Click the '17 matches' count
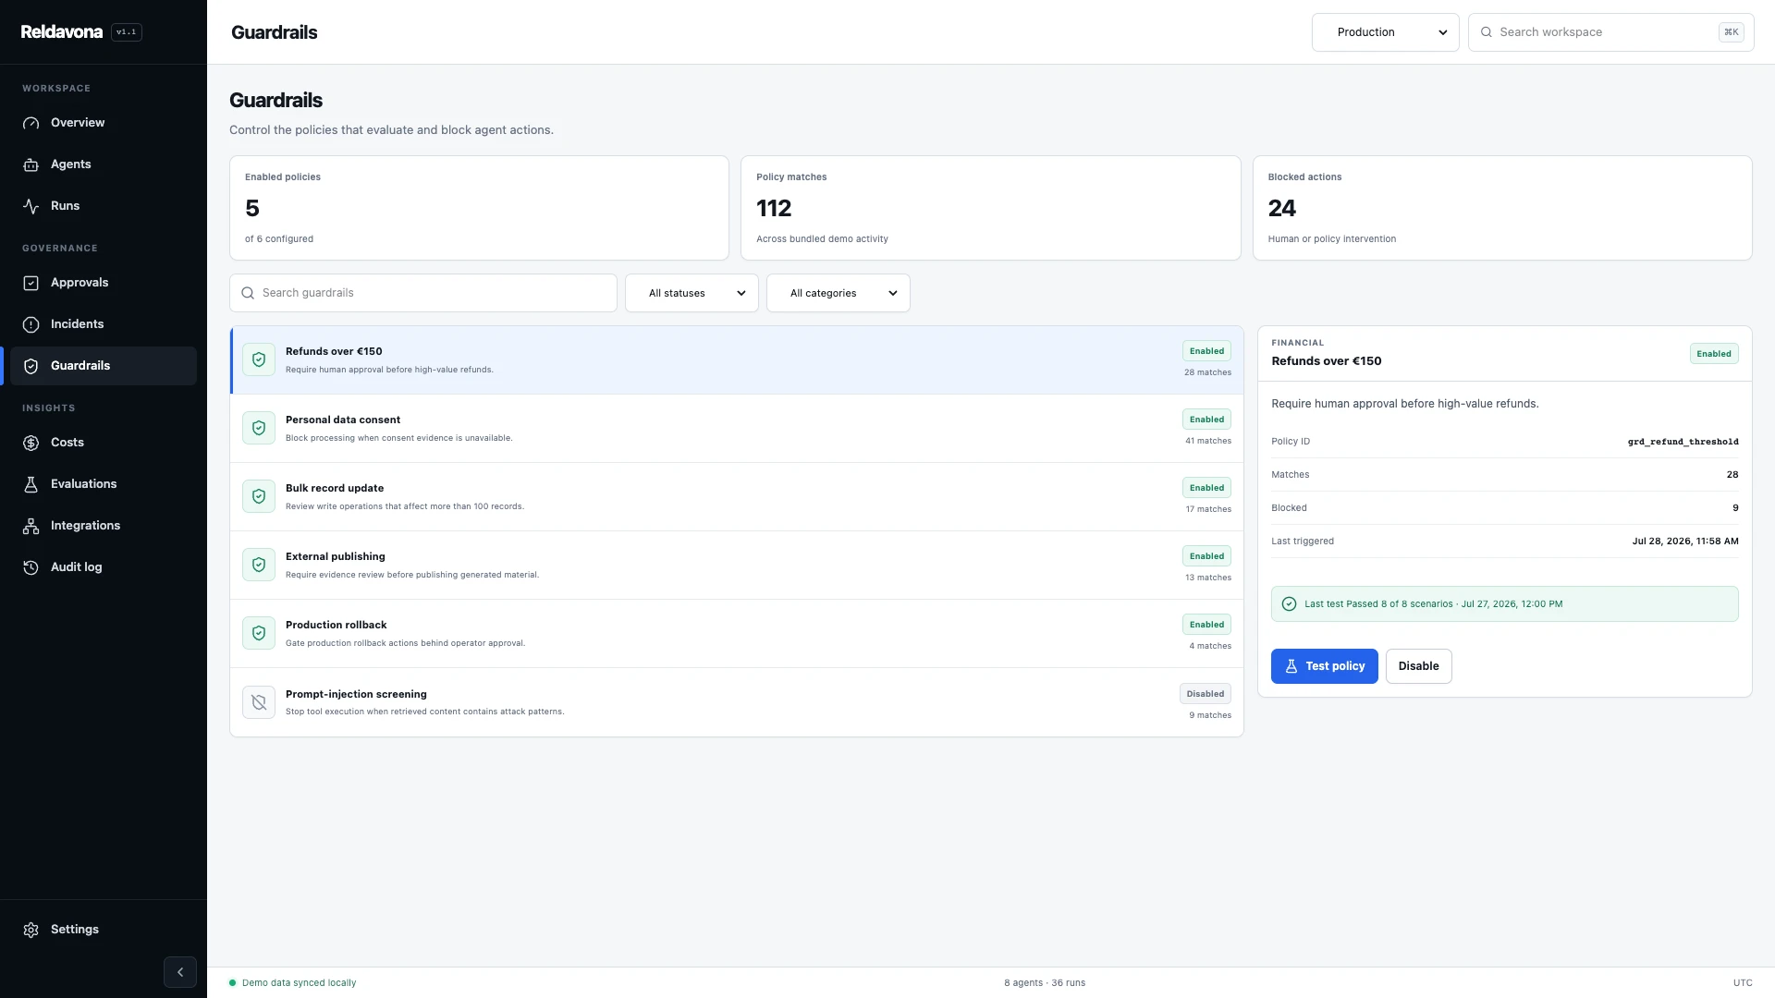Viewport: 1775px width, 998px height. pos(1208,509)
